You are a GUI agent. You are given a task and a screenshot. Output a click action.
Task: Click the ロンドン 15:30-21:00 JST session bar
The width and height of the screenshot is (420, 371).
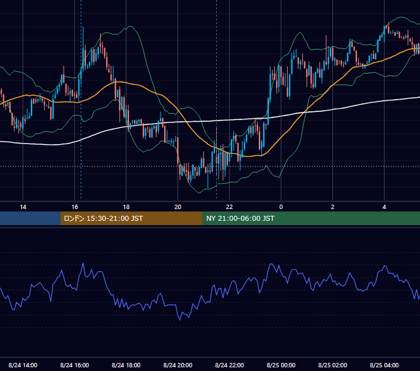pyautogui.click(x=131, y=218)
